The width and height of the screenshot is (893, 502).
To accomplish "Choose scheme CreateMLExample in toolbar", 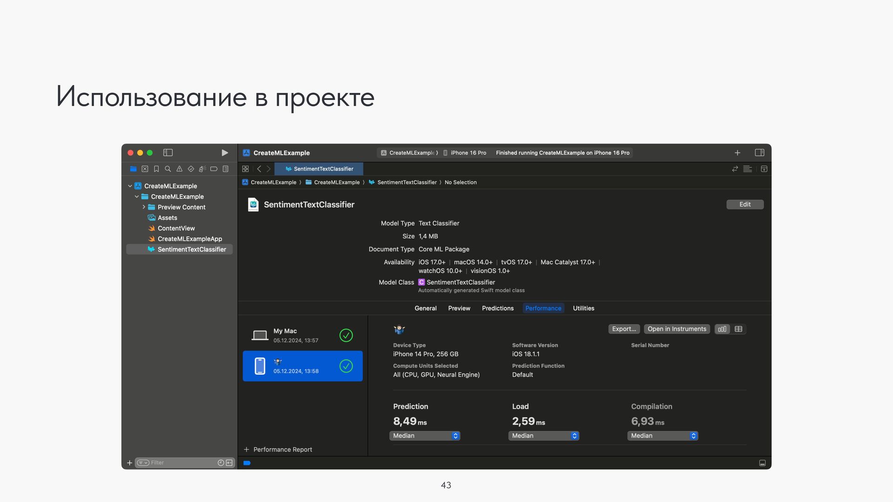I will 409,152.
